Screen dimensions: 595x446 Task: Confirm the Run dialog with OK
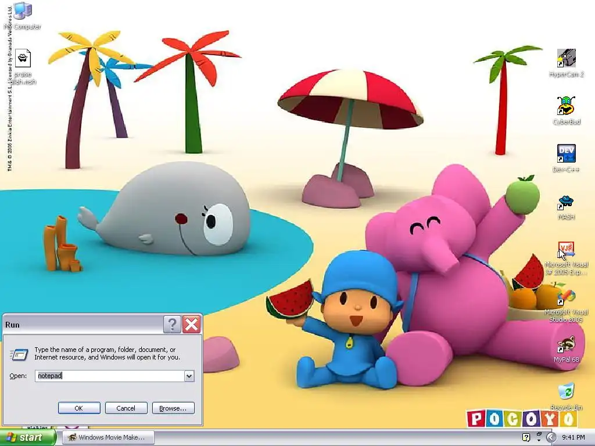(79, 408)
